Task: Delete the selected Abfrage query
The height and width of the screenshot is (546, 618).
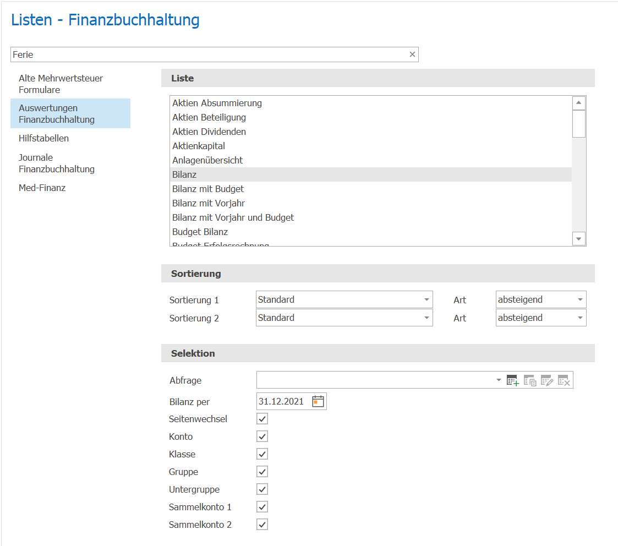Action: [x=564, y=380]
